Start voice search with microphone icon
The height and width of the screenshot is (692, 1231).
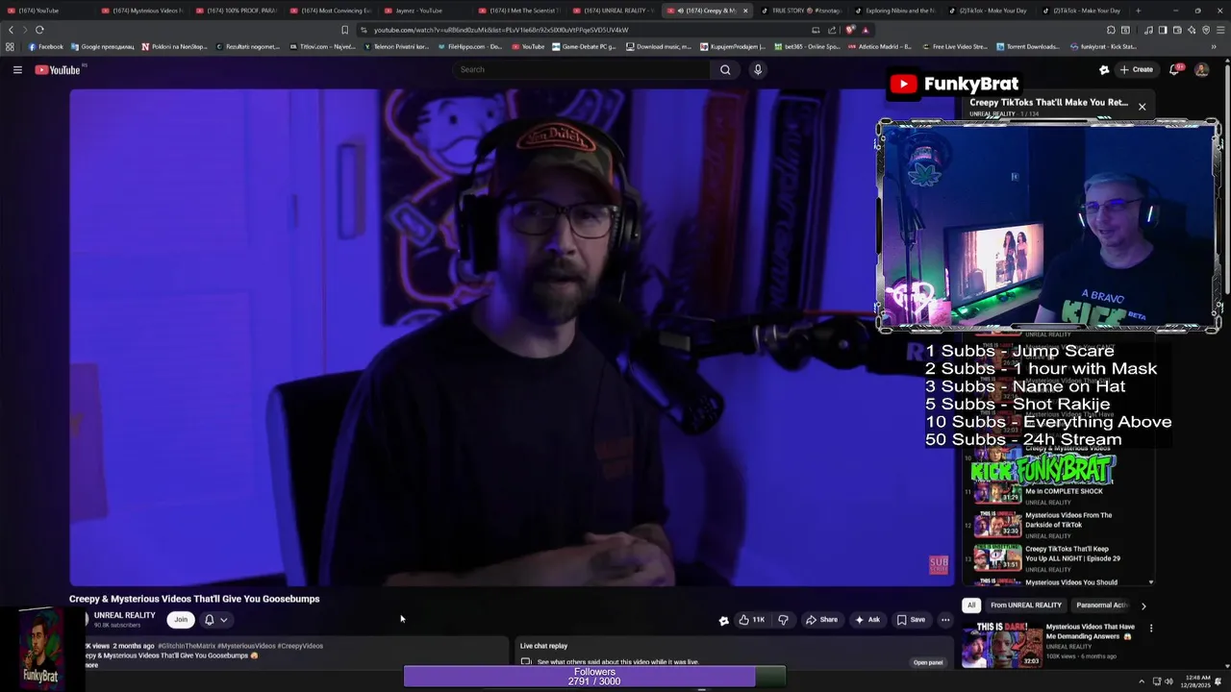point(758,69)
